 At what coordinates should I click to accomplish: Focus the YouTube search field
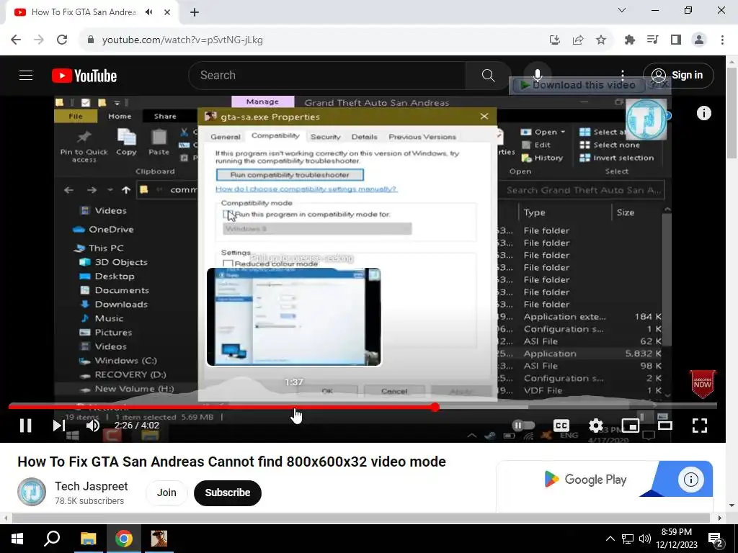[x=327, y=75]
